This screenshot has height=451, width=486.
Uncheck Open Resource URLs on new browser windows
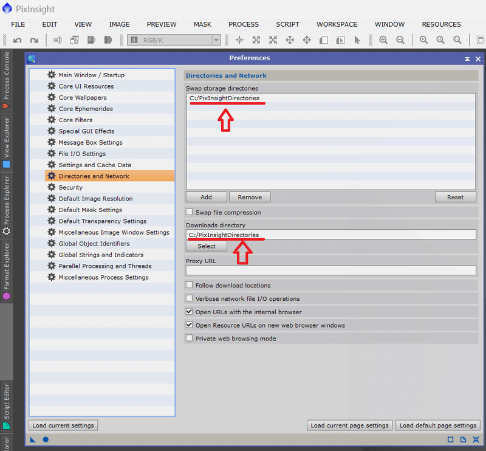tap(189, 325)
